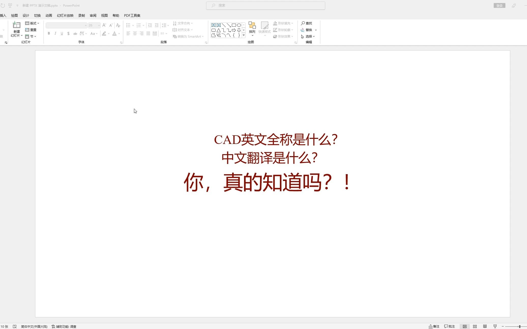Open character spacing AV dropdown
The width and height of the screenshot is (527, 329).
coord(83,33)
